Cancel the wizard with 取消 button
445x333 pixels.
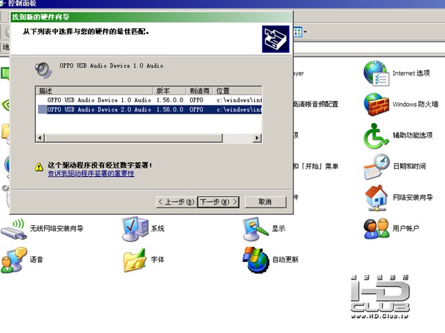265,202
